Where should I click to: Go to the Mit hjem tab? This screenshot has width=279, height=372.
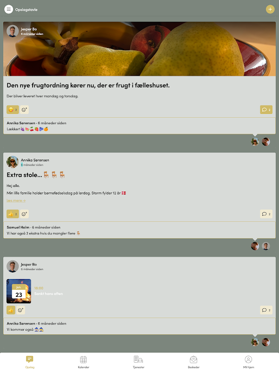coord(248,362)
